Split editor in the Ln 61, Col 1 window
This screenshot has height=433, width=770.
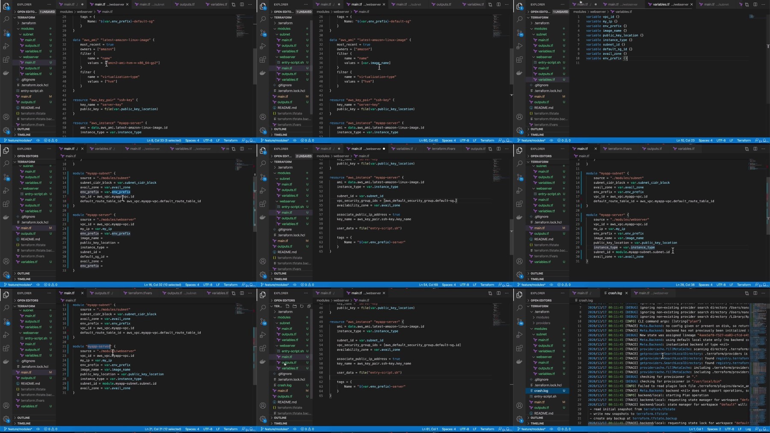tap(498, 293)
